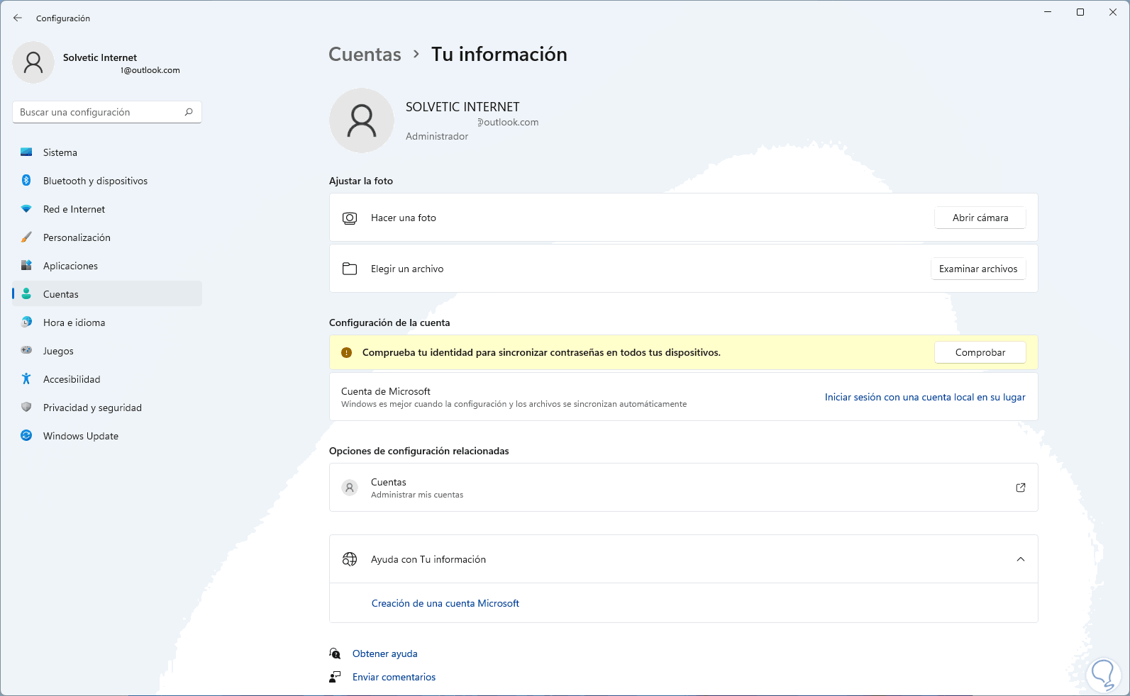Click Comprobar to verify identity
The image size is (1130, 696).
pos(980,352)
